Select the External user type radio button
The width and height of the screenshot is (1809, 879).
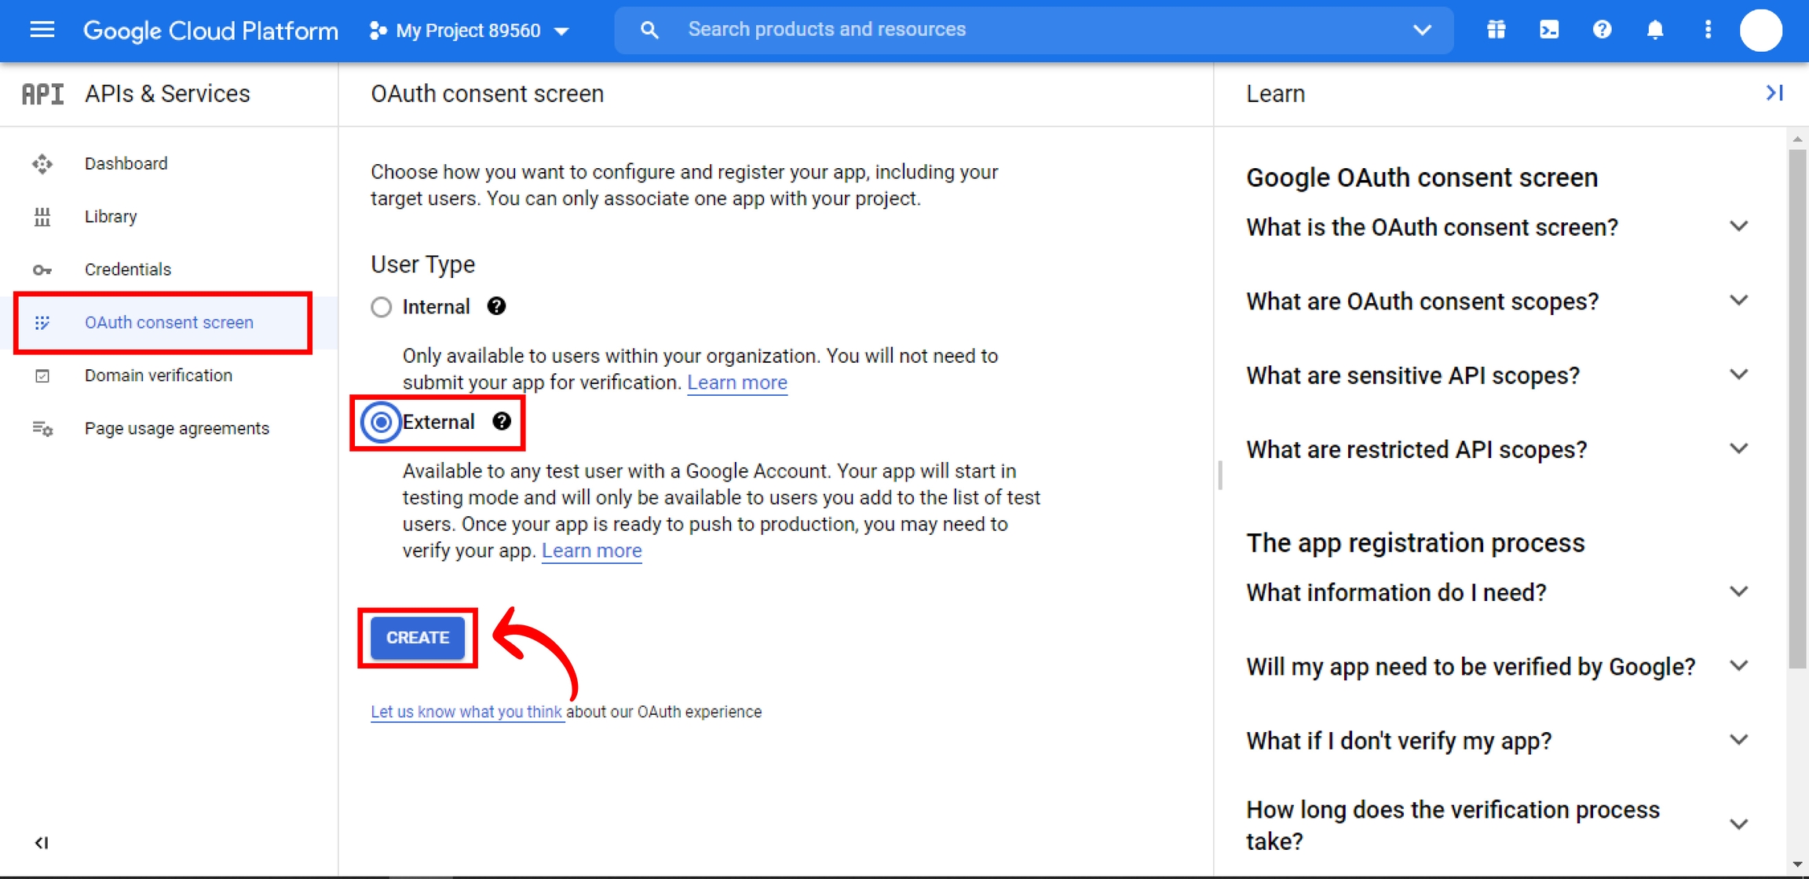pos(382,422)
